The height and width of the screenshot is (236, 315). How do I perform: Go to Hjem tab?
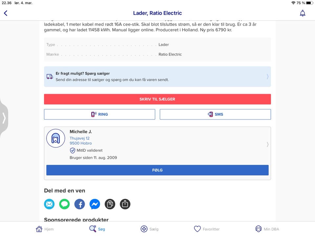(x=45, y=229)
